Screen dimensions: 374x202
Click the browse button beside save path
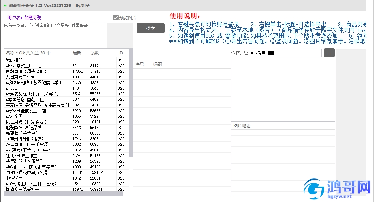(329, 53)
